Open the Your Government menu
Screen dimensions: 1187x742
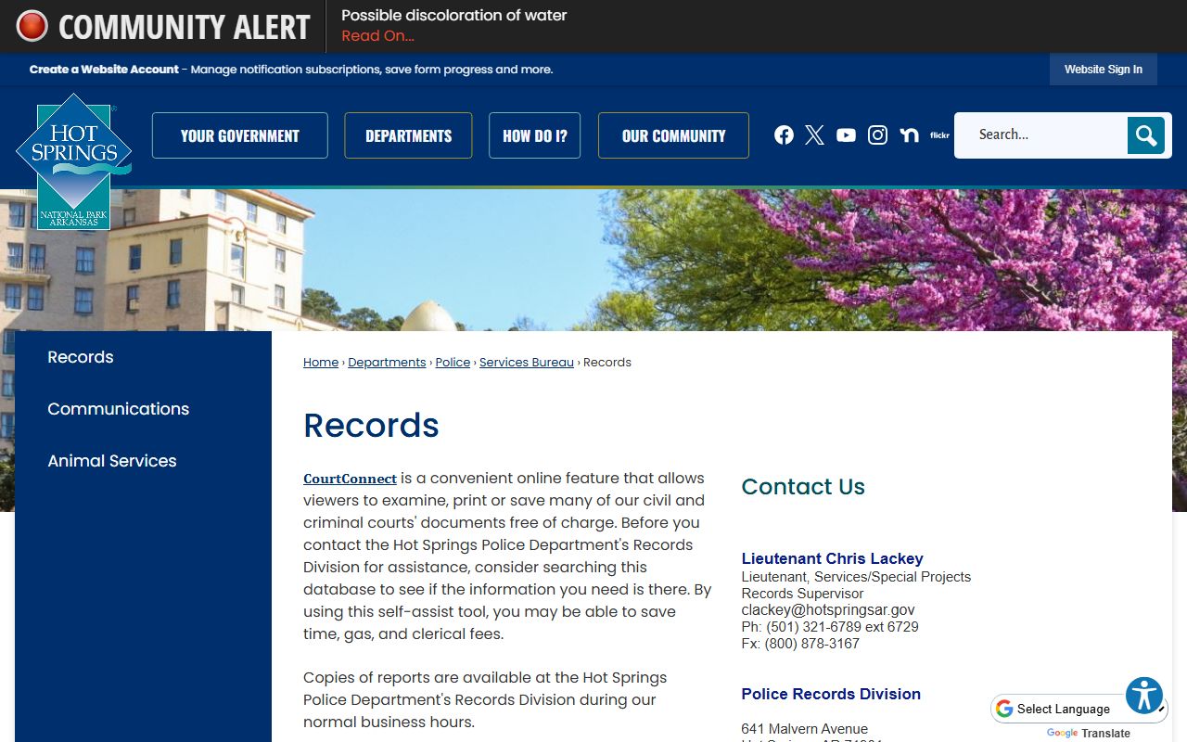240,135
